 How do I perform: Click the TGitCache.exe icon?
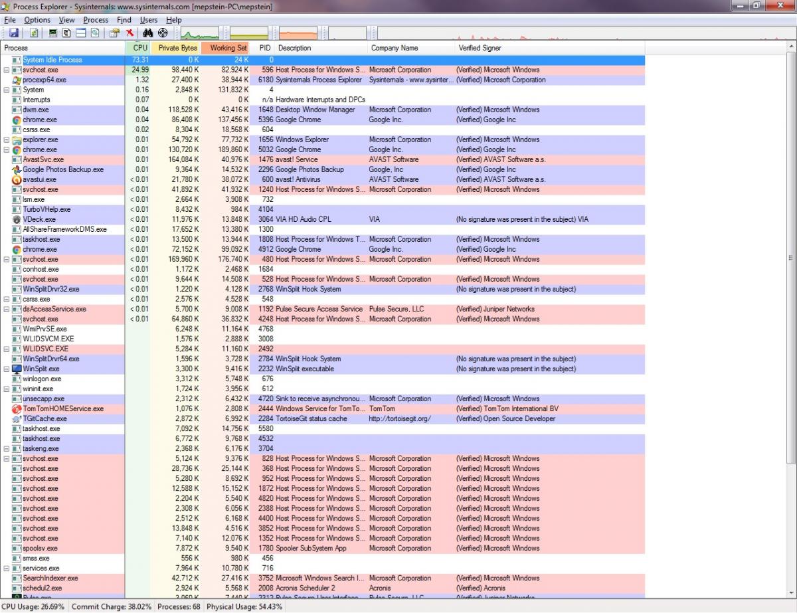click(17, 418)
